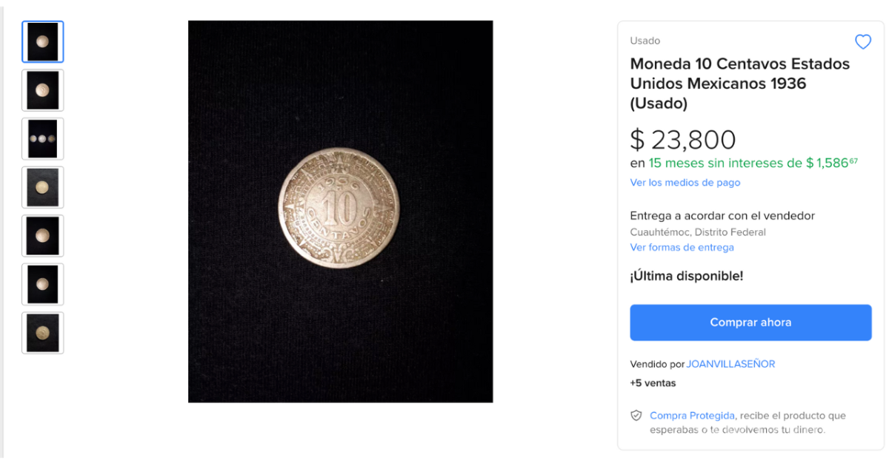Select the sixth thumbnail in the gallery
The height and width of the screenshot is (466, 889).
(x=43, y=284)
